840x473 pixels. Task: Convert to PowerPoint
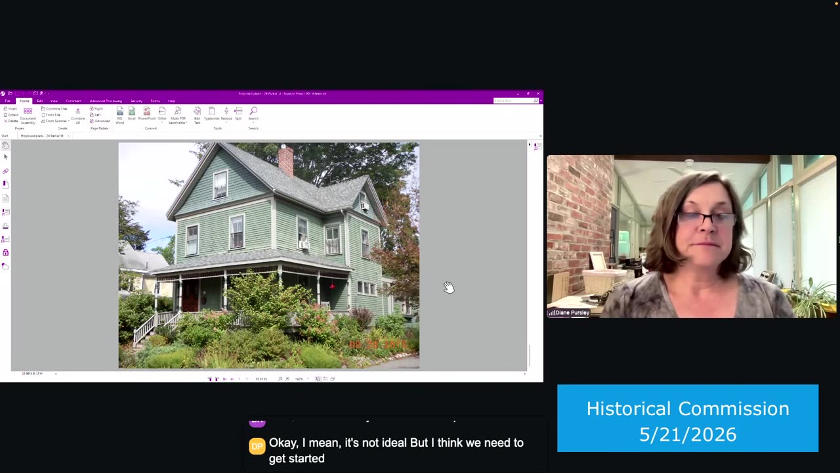point(147,114)
